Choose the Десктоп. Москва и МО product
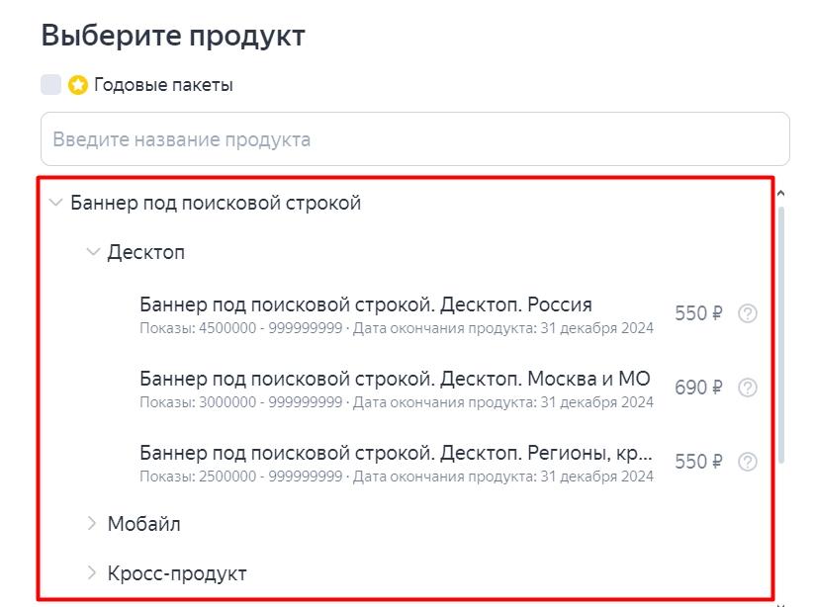 (395, 379)
